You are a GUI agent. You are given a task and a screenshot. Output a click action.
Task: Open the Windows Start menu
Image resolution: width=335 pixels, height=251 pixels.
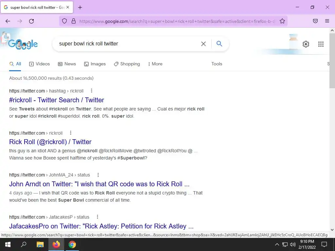[8, 244]
